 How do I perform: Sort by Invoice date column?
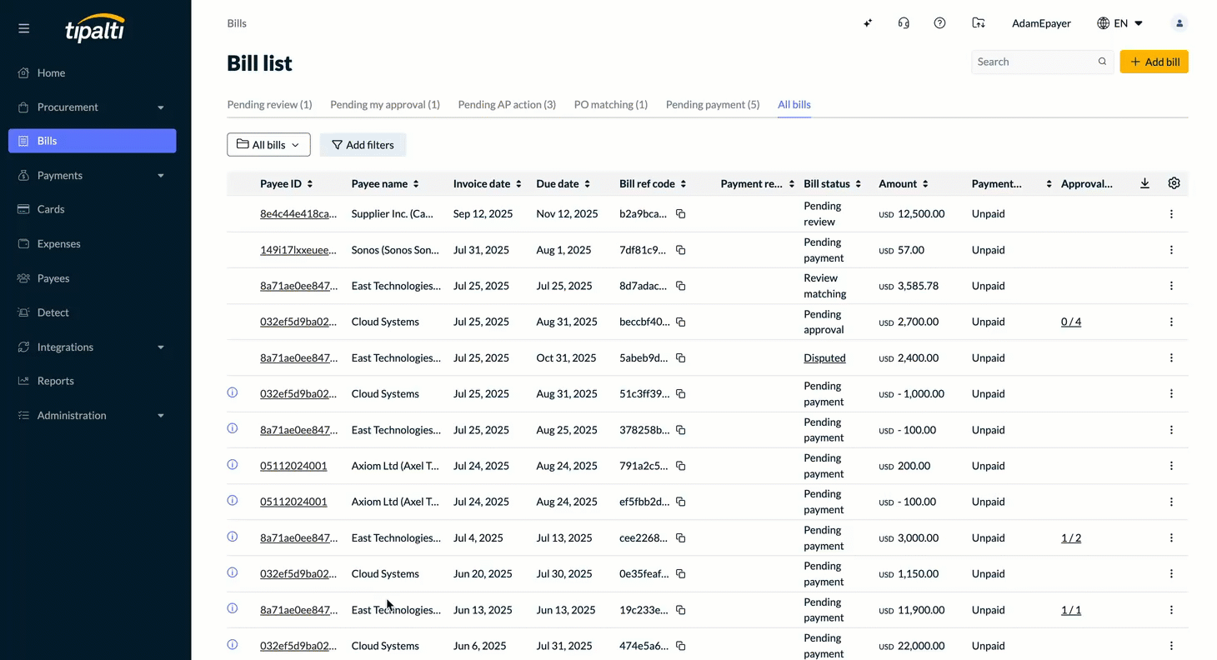[x=488, y=183]
